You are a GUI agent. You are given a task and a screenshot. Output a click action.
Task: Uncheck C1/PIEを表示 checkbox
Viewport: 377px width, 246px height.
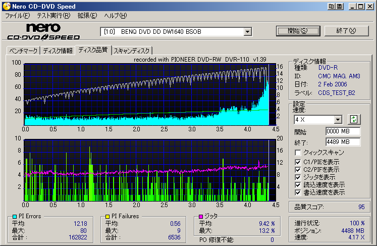point(298,162)
